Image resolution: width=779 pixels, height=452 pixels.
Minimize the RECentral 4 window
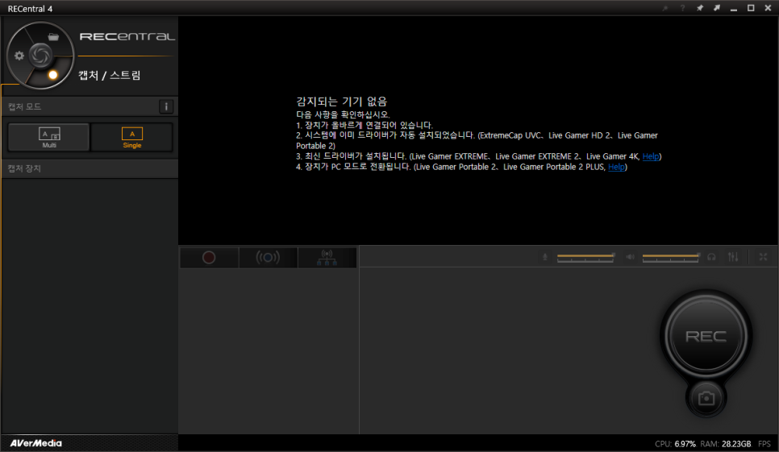[x=734, y=8]
